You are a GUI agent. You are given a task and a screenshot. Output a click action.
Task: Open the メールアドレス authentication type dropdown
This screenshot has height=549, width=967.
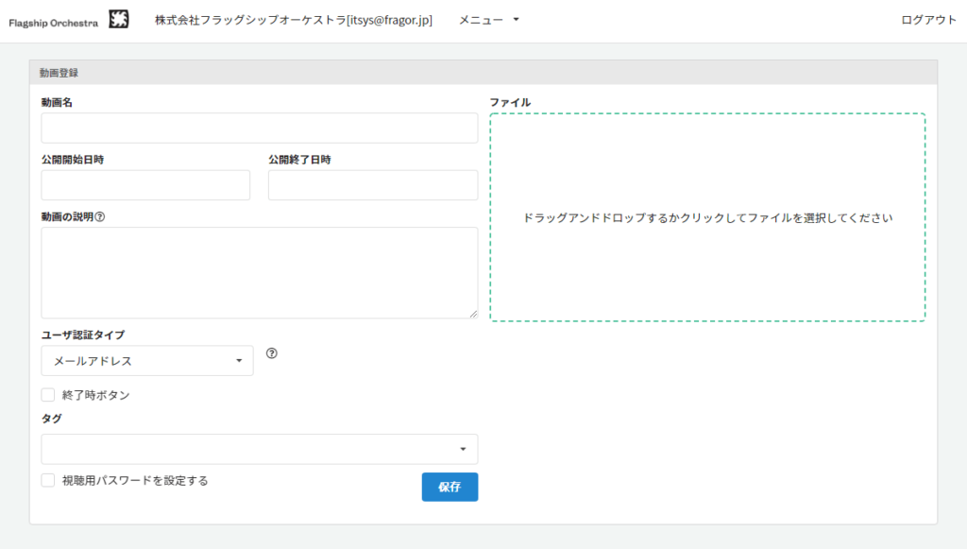point(147,361)
